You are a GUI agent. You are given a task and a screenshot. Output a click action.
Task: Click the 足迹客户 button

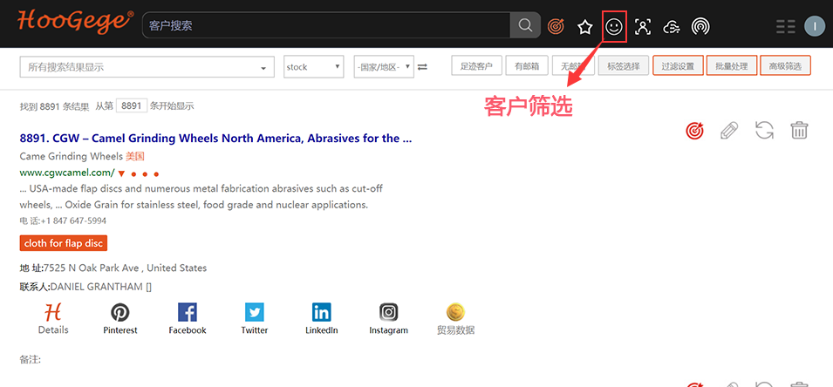(x=476, y=66)
